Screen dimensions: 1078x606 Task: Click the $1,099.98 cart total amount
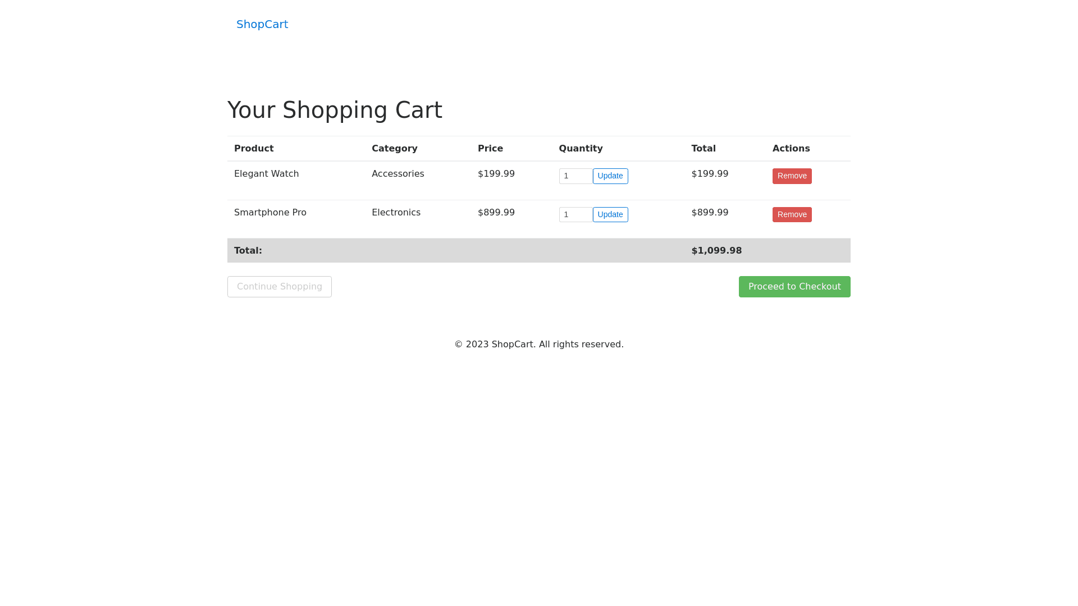pos(716,251)
